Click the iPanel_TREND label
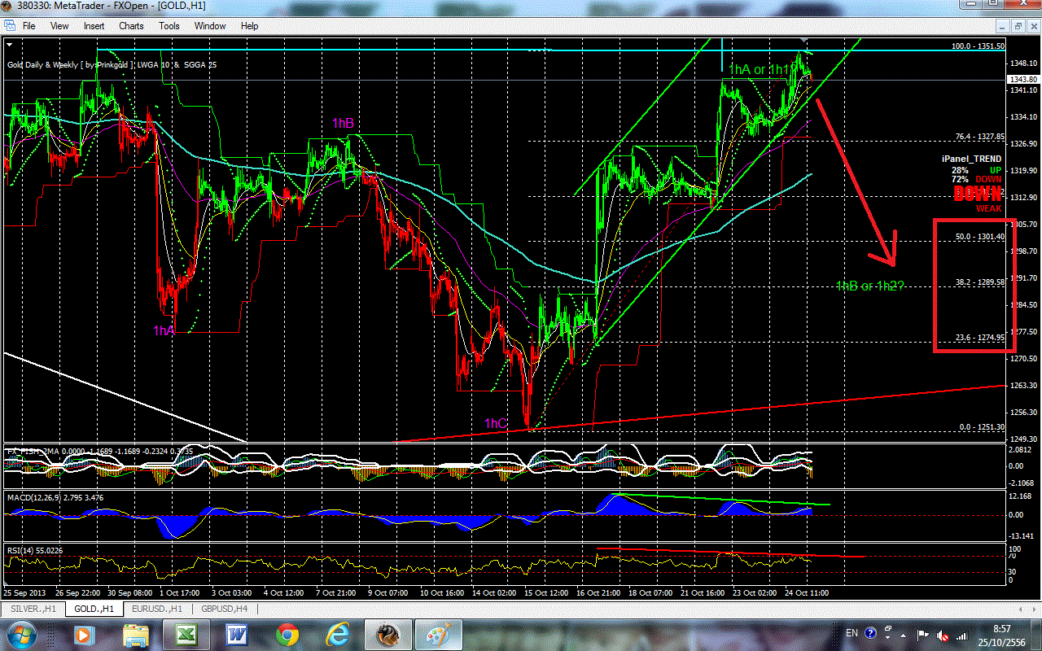Screen dimensions: 1042x651 click(x=972, y=159)
